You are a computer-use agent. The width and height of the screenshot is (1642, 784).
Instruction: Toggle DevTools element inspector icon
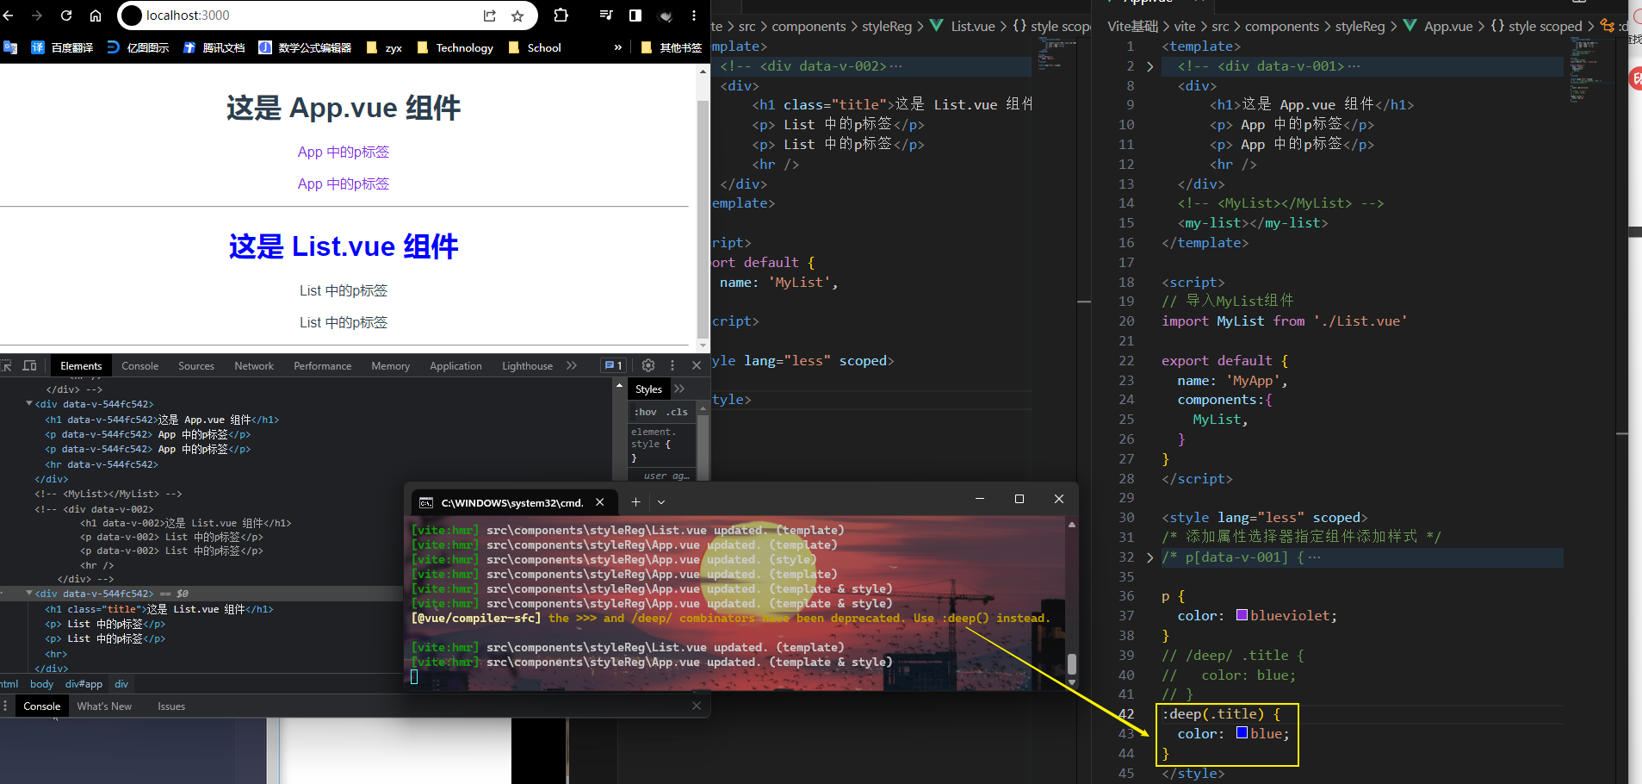pyautogui.click(x=7, y=365)
